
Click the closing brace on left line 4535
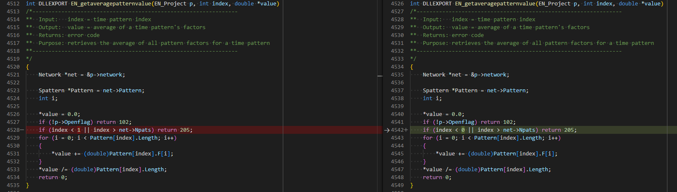(x=28, y=185)
